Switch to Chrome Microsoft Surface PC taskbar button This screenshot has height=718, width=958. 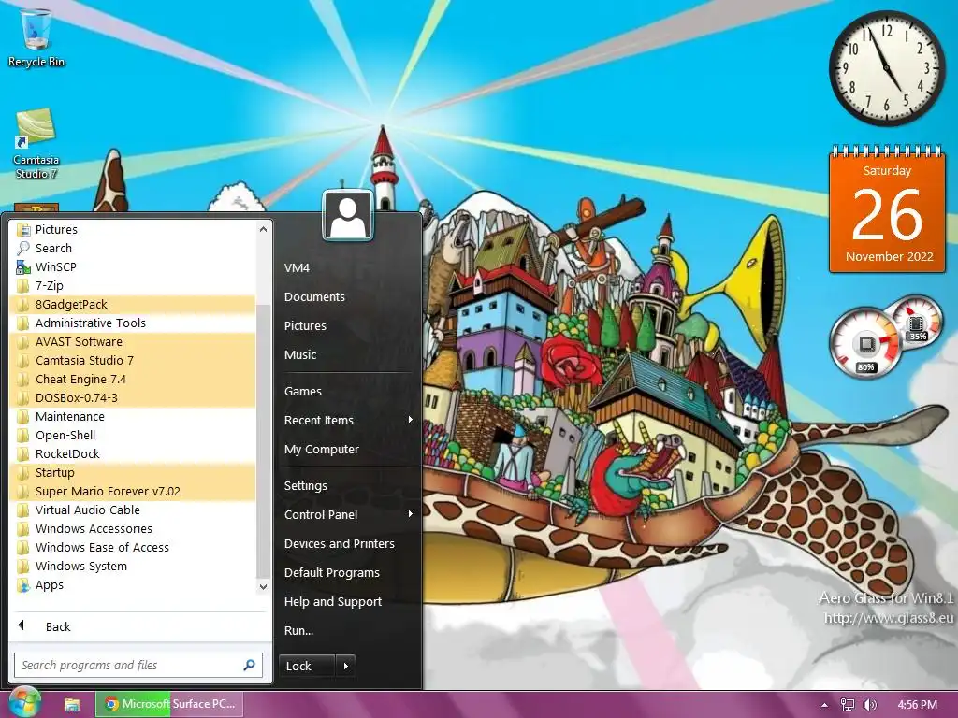(x=169, y=704)
